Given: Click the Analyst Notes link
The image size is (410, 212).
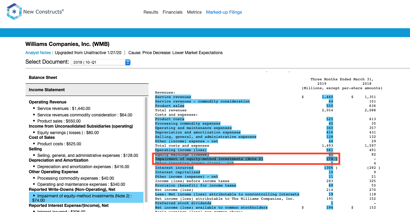Looking at the screenshot, I should 38,53.
